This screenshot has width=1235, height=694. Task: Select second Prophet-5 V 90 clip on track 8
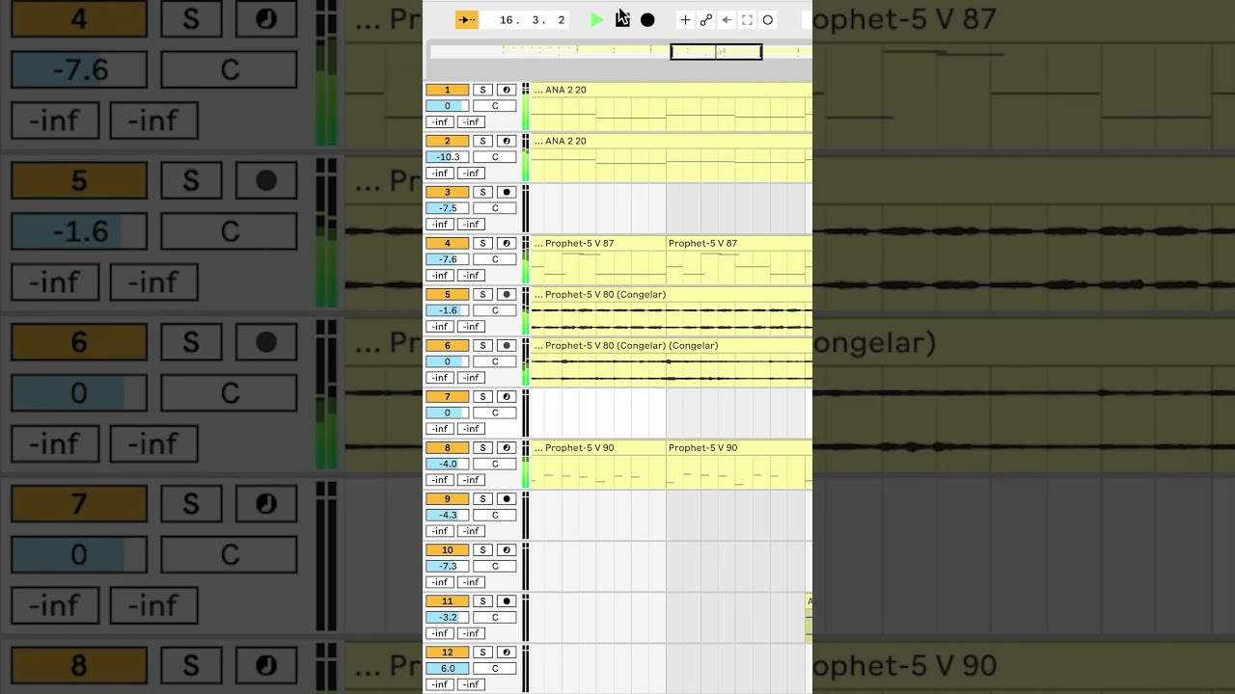(739, 465)
